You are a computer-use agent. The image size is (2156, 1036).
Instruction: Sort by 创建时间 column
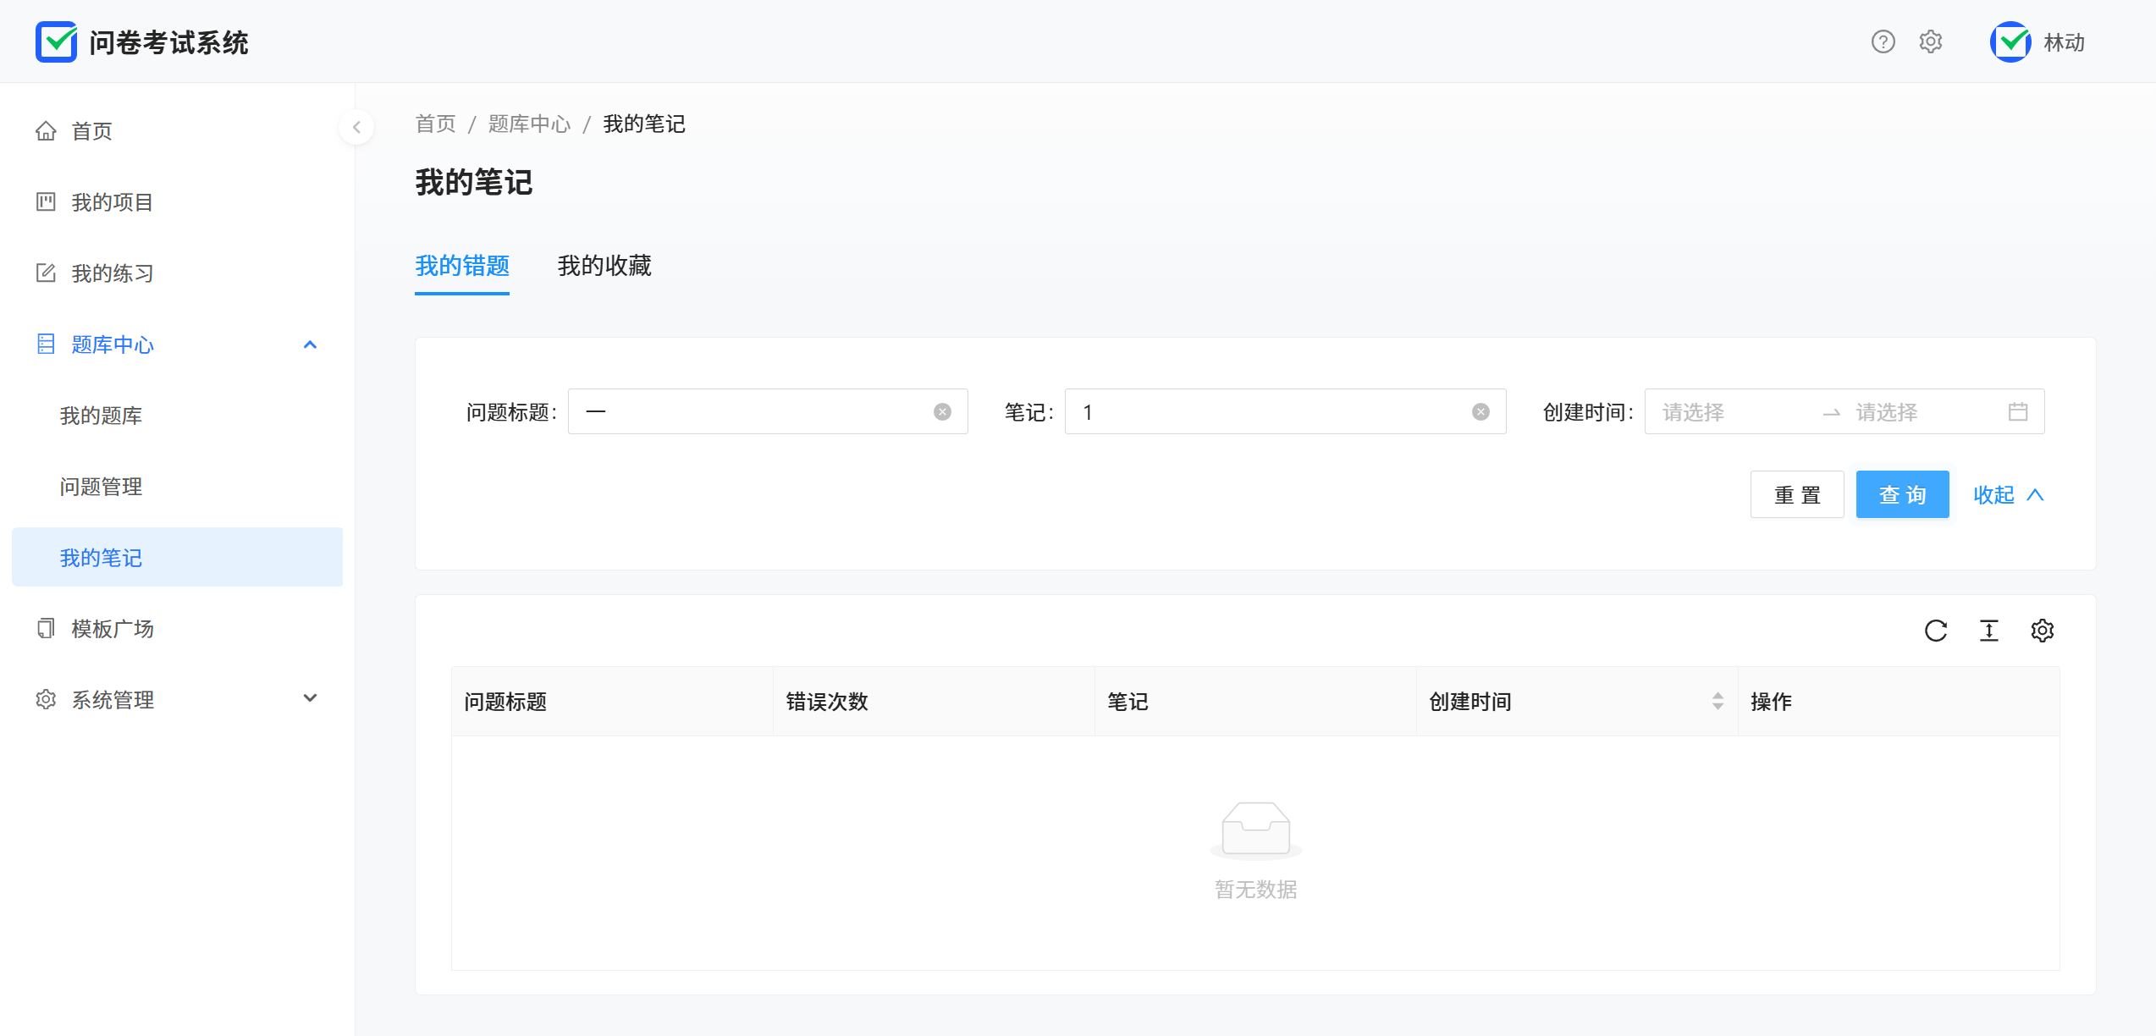(1718, 701)
